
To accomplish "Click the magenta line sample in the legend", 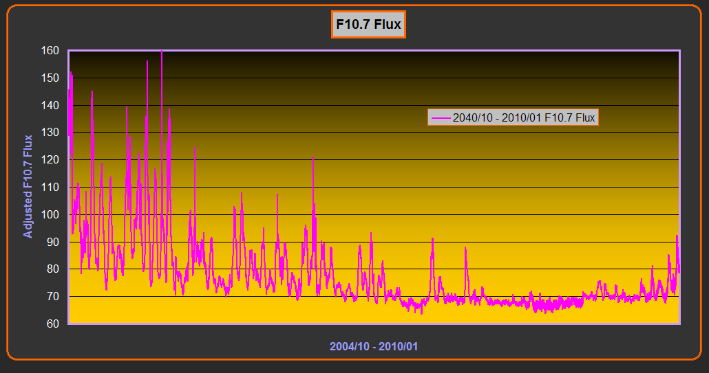I will [441, 117].
